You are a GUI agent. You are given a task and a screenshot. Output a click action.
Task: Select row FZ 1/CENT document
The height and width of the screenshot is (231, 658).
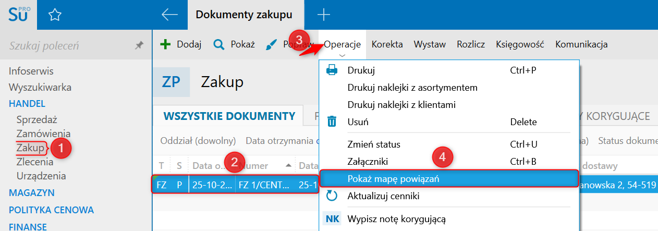click(236, 185)
